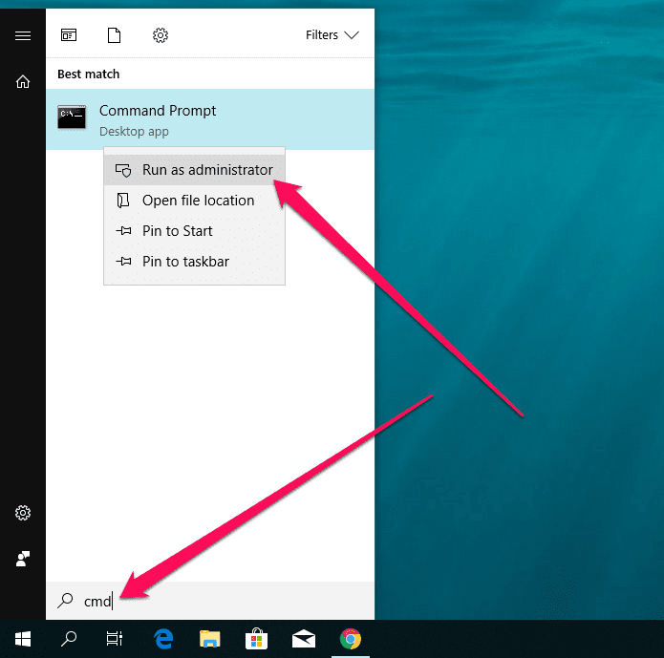Screen dimensions: 664x658
Task: Switch to Google Chrome on the taskbar
Action: click(351, 639)
